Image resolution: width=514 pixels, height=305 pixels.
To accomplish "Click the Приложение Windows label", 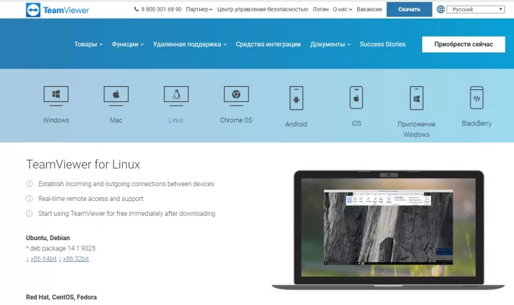I will [416, 129].
